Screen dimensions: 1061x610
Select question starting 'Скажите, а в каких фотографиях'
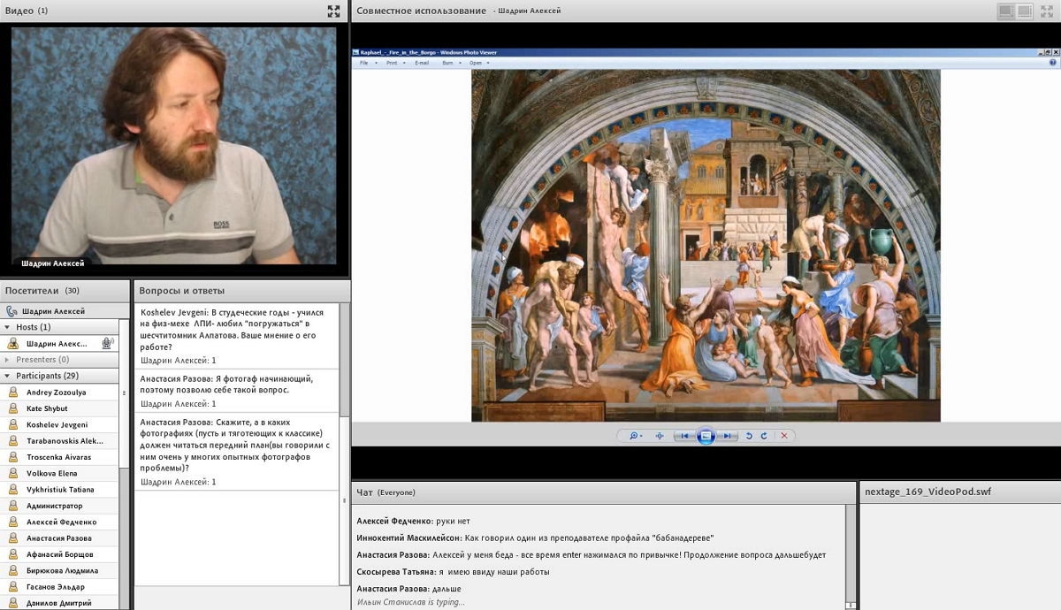tap(237, 452)
